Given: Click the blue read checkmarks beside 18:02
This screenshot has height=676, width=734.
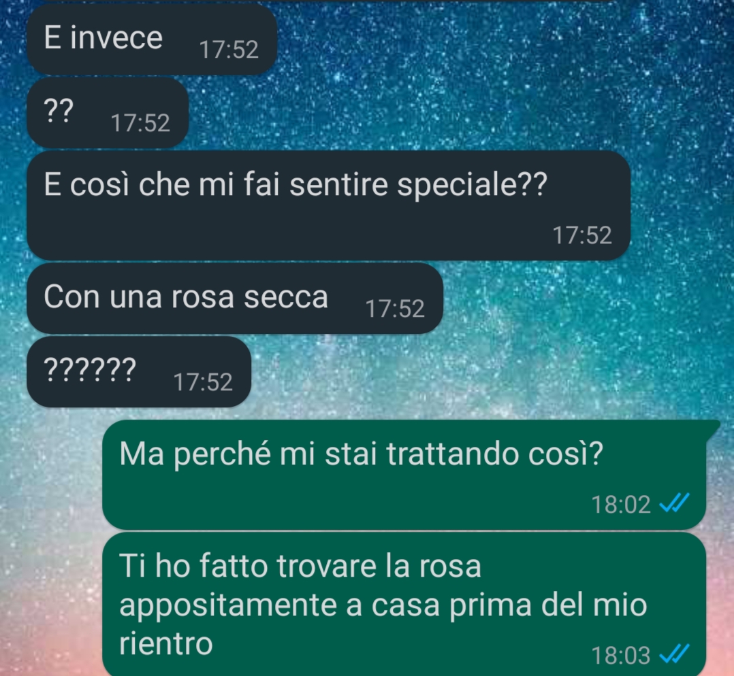Looking at the screenshot, I should 674,503.
